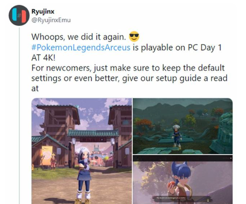
Task: Click the tweet text about default settings
Action: click(x=128, y=68)
